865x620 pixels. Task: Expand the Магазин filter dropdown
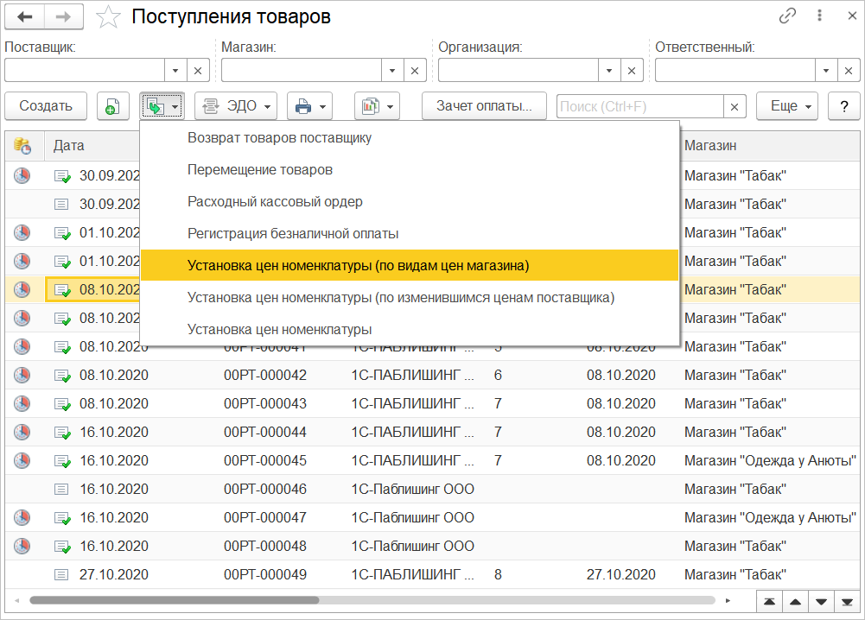click(x=392, y=71)
